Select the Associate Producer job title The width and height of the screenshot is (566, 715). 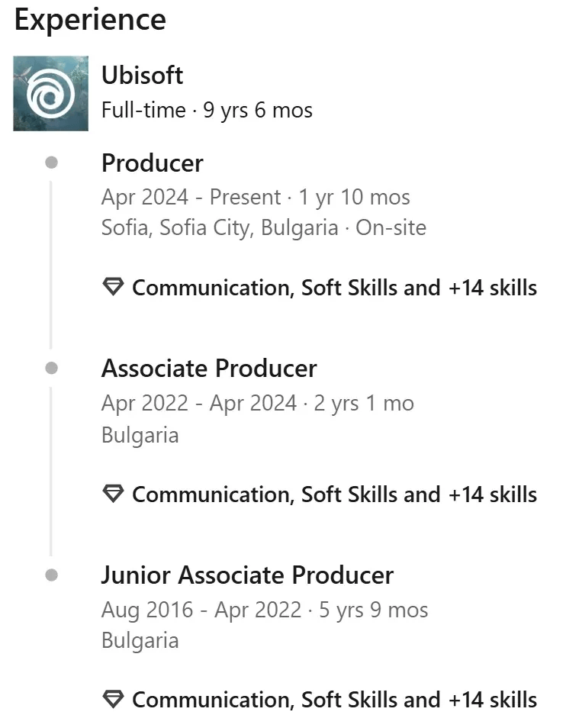tap(209, 369)
